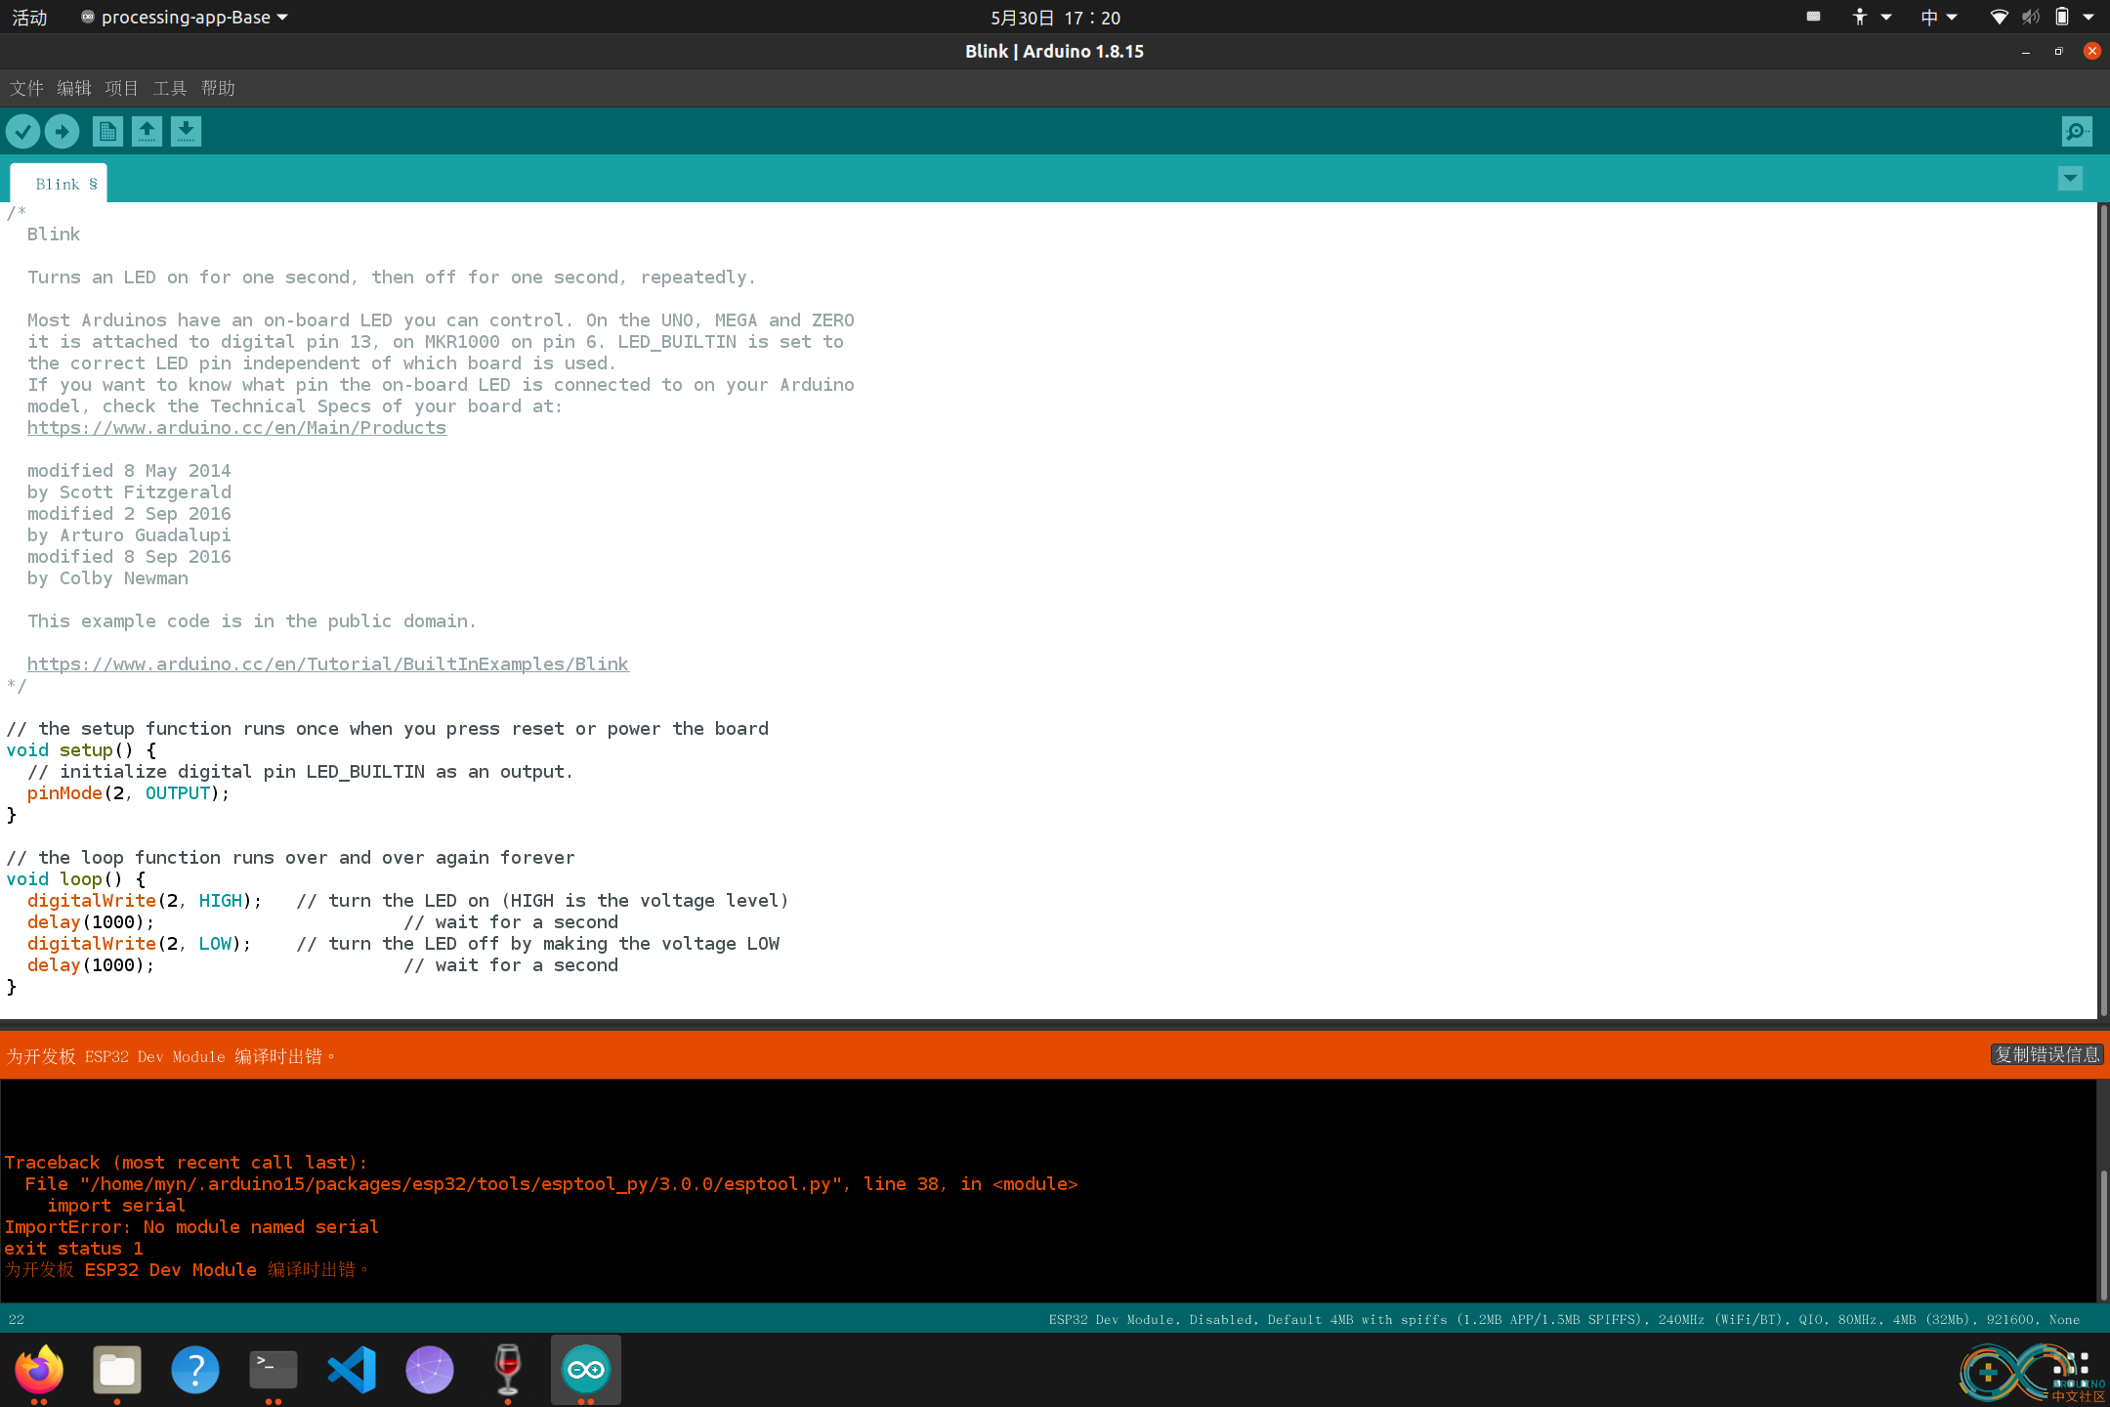Open the Files manager dock icon
Image resolution: width=2110 pixels, height=1407 pixels.
tap(117, 1369)
